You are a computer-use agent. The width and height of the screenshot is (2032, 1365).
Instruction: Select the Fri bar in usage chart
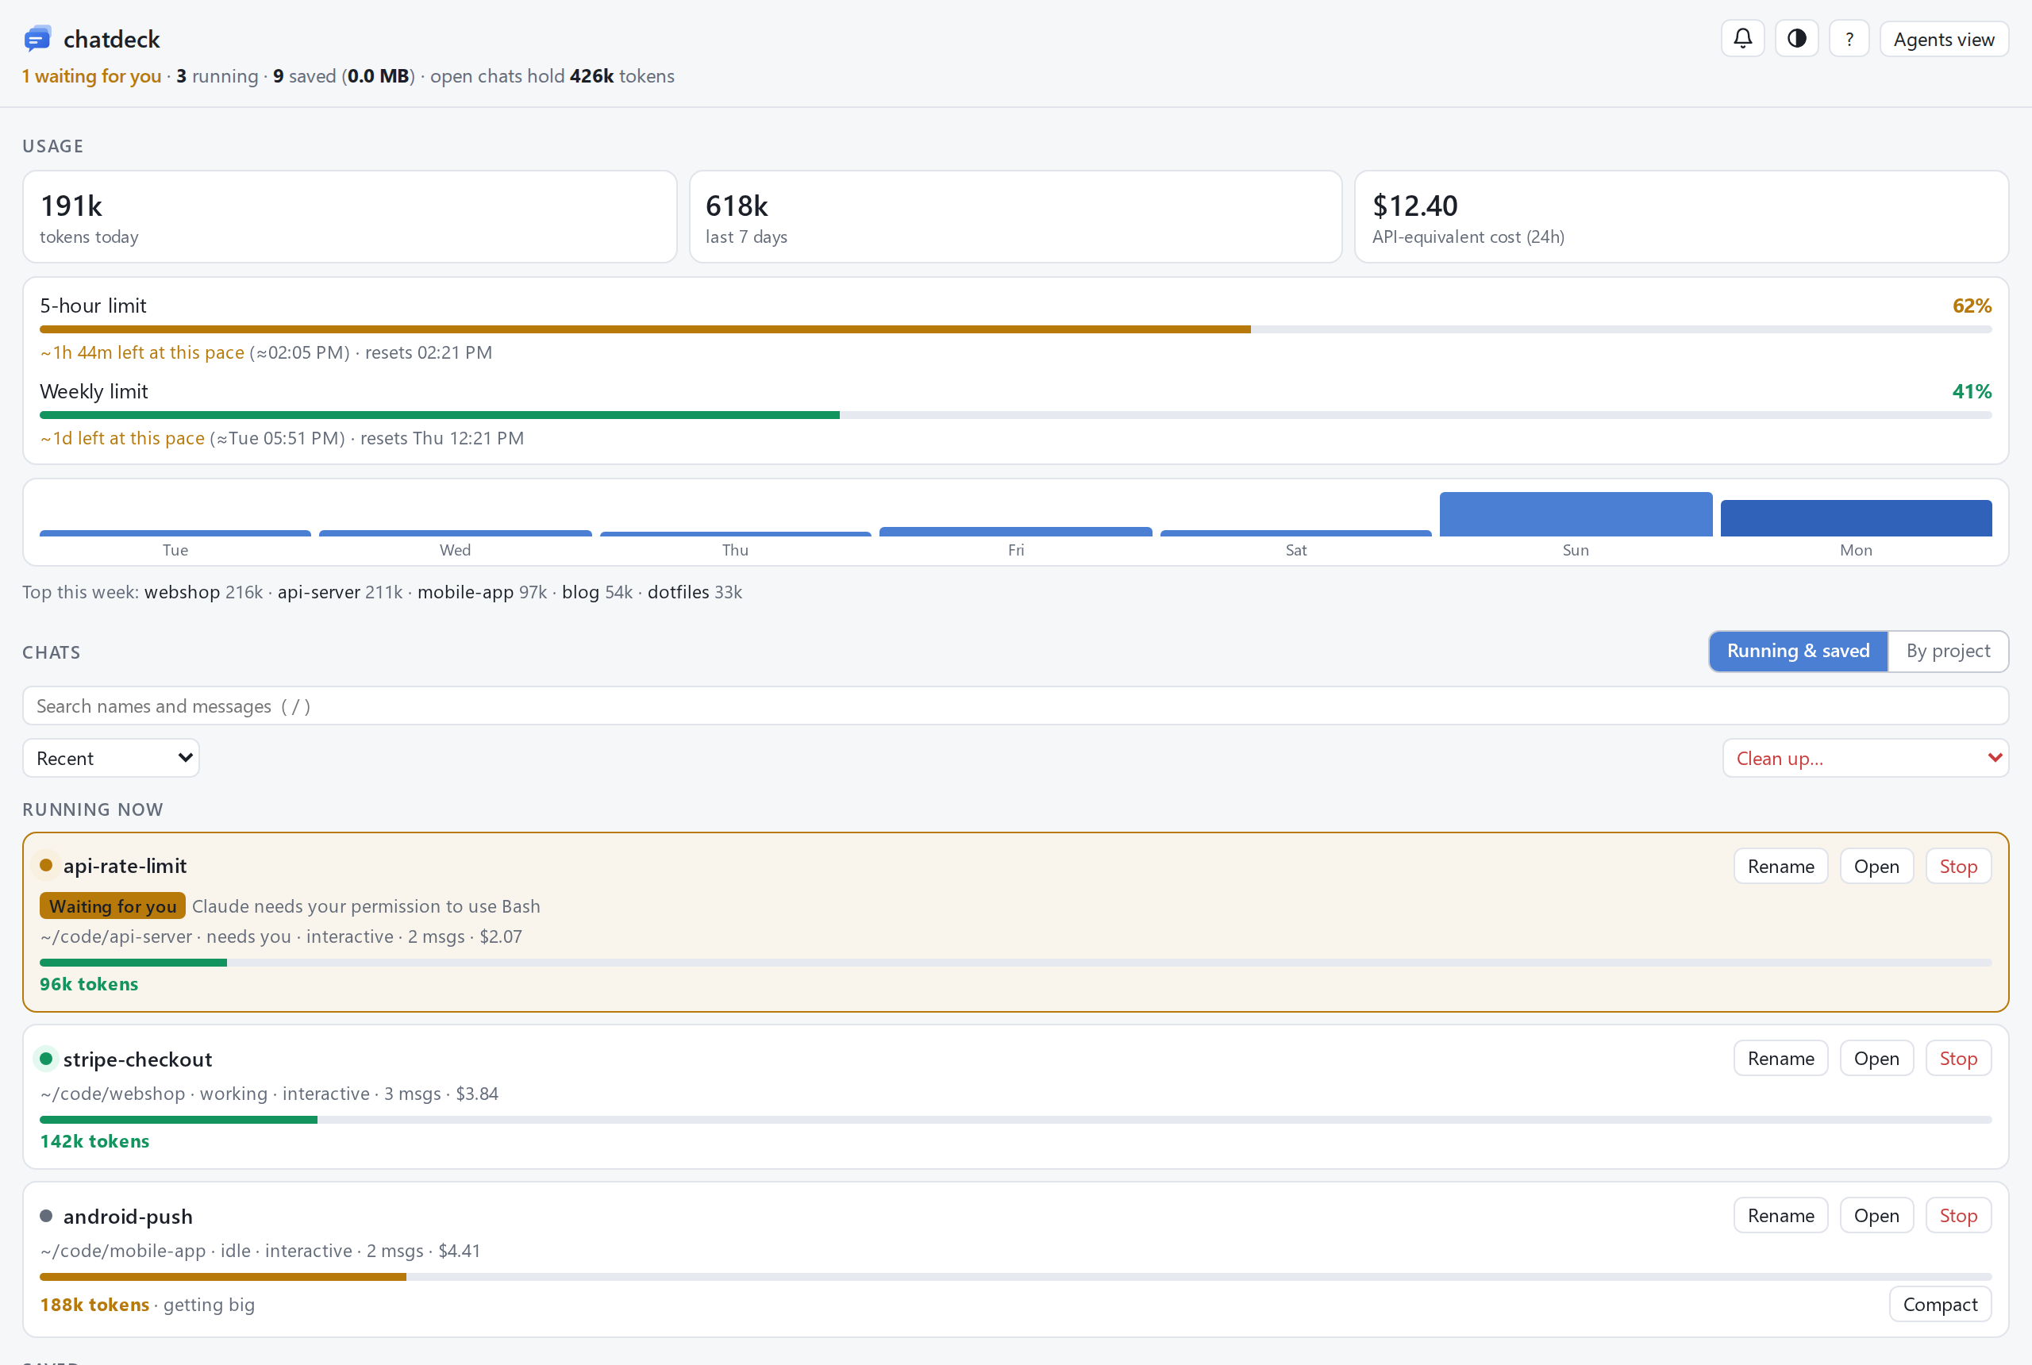click(1015, 531)
